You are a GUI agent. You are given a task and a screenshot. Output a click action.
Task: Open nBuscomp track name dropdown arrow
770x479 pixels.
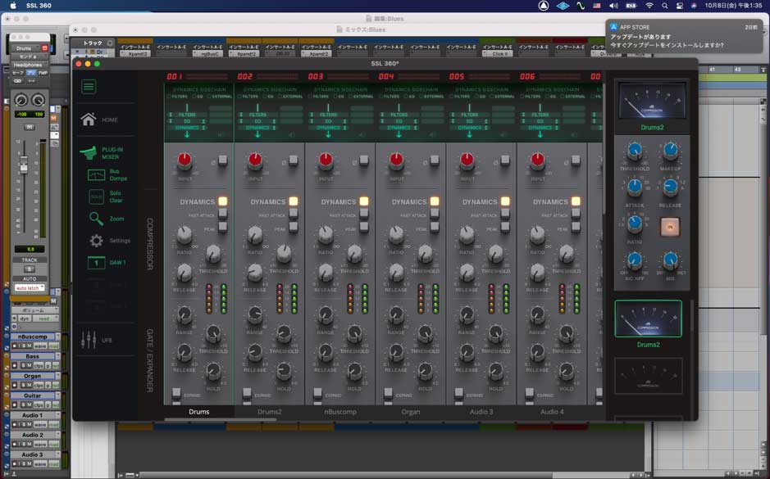tap(57, 337)
